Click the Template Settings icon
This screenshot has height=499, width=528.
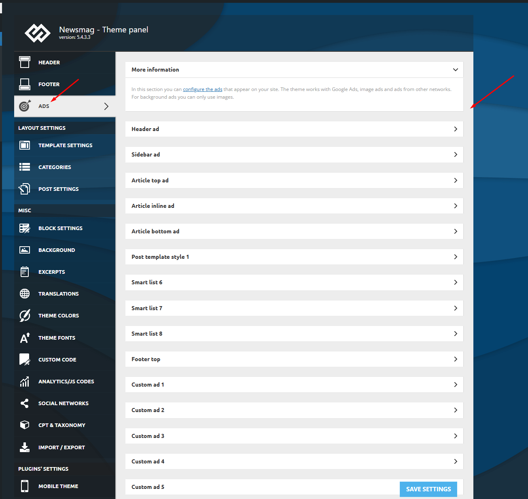coord(25,145)
